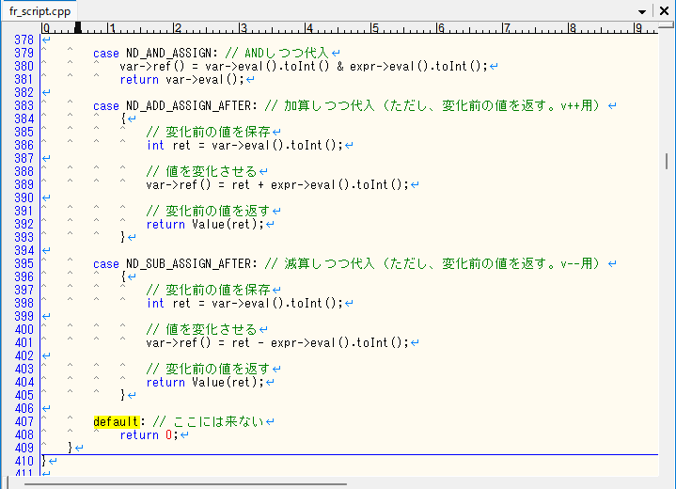
Task: Close the current tab with the X button
Action: tap(664, 10)
